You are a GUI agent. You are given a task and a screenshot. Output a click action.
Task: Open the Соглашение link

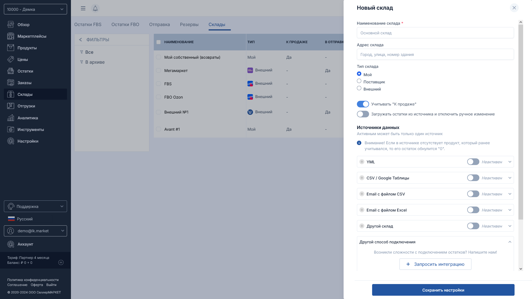click(x=17, y=285)
